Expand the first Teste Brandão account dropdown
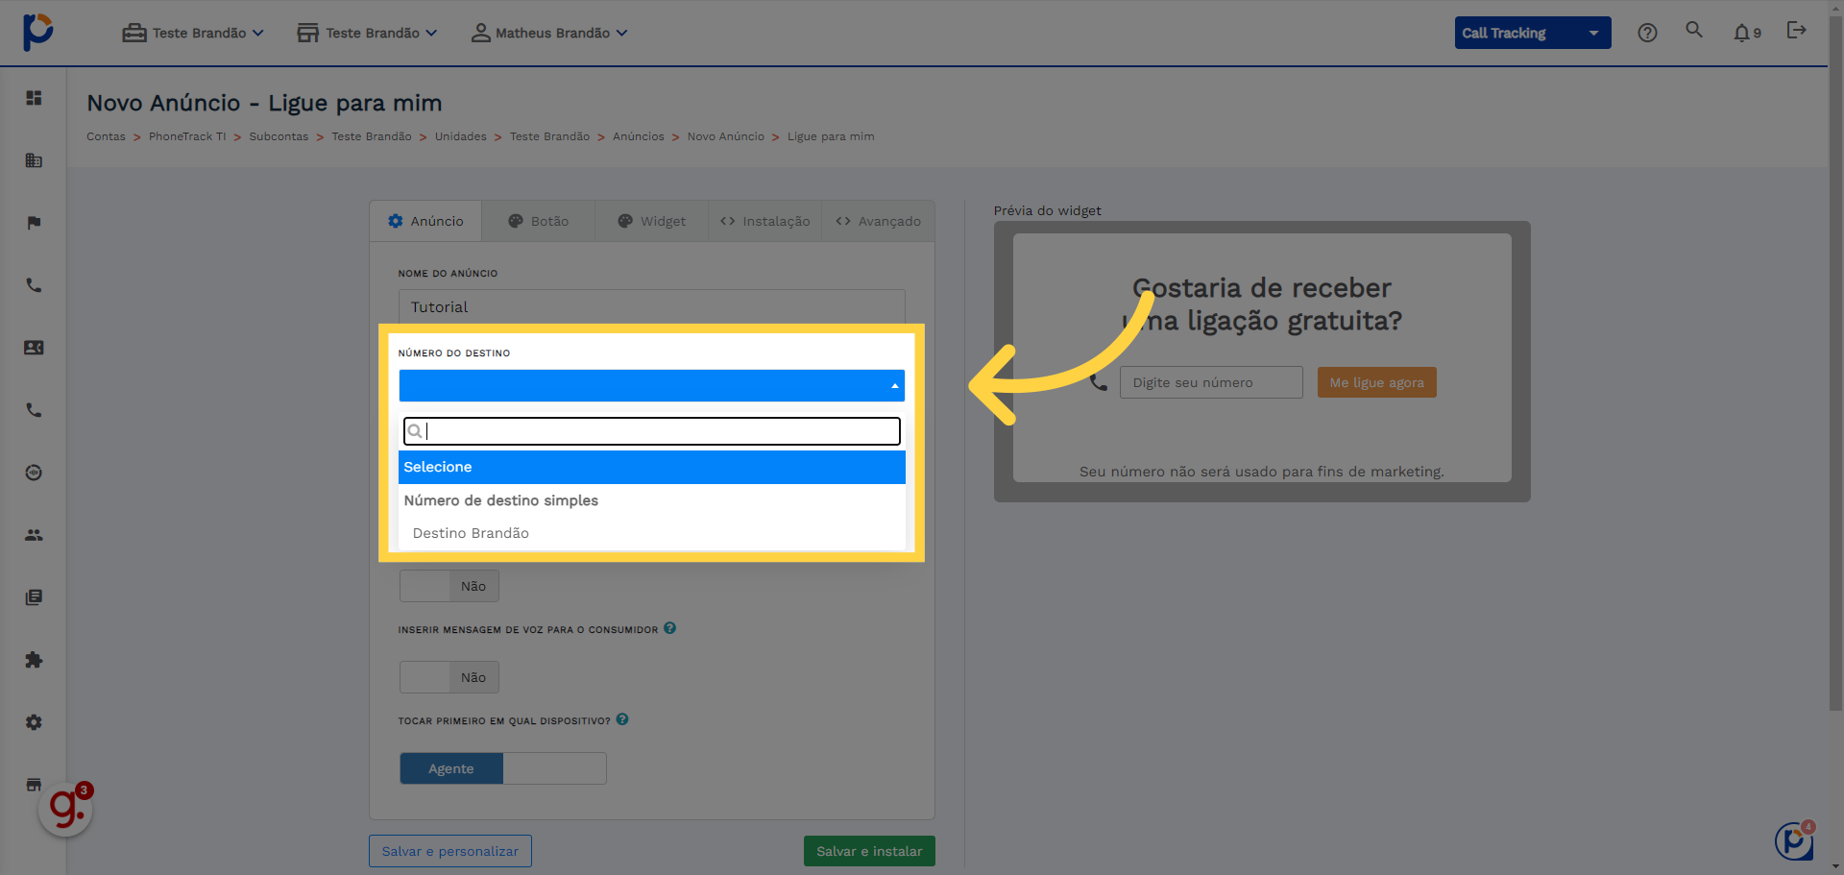Viewport: 1844px width, 875px height. coord(193,33)
